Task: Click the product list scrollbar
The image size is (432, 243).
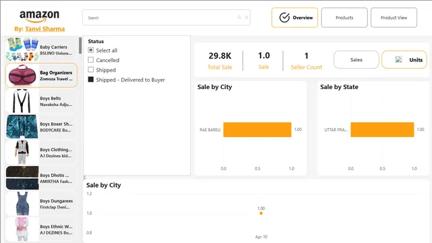Action: pos(80,45)
